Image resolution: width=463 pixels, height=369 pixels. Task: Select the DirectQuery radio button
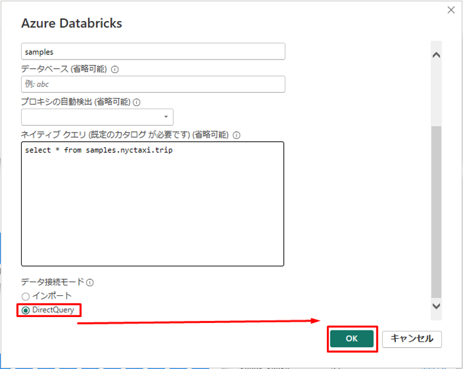[x=26, y=310]
